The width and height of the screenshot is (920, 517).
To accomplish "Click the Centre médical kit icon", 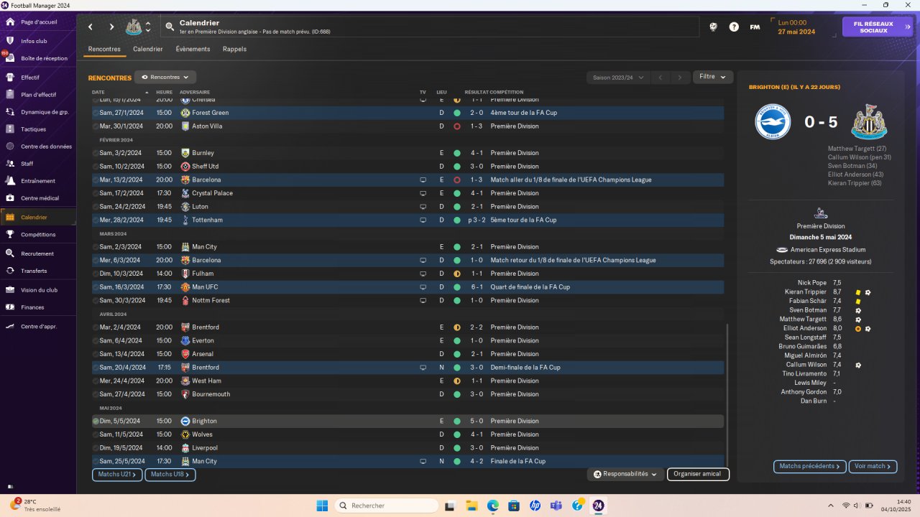I will coord(10,198).
